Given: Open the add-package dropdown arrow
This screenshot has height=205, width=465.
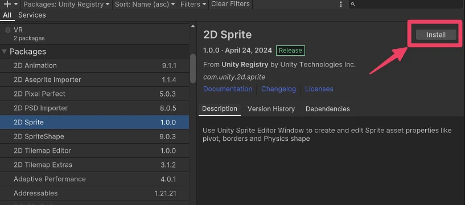Looking at the screenshot, I should pos(16,5).
